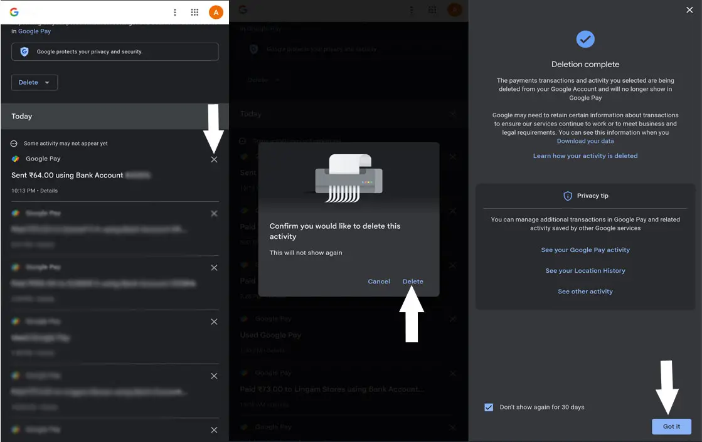702x442 pixels.
Task: Click the 'Some activity may not appear yet' icon
Action: point(14,144)
